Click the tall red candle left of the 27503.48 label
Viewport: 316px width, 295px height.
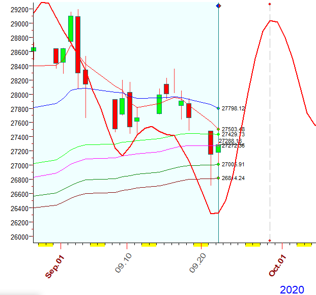(x=210, y=142)
